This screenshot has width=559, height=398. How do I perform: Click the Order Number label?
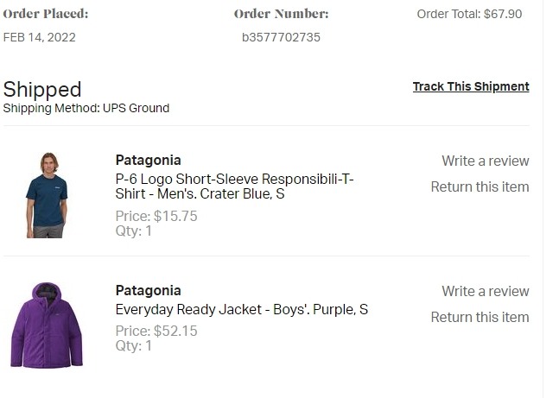[281, 14]
